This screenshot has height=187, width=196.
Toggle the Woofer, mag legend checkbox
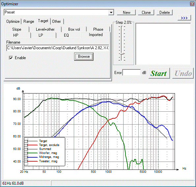[26, 153]
